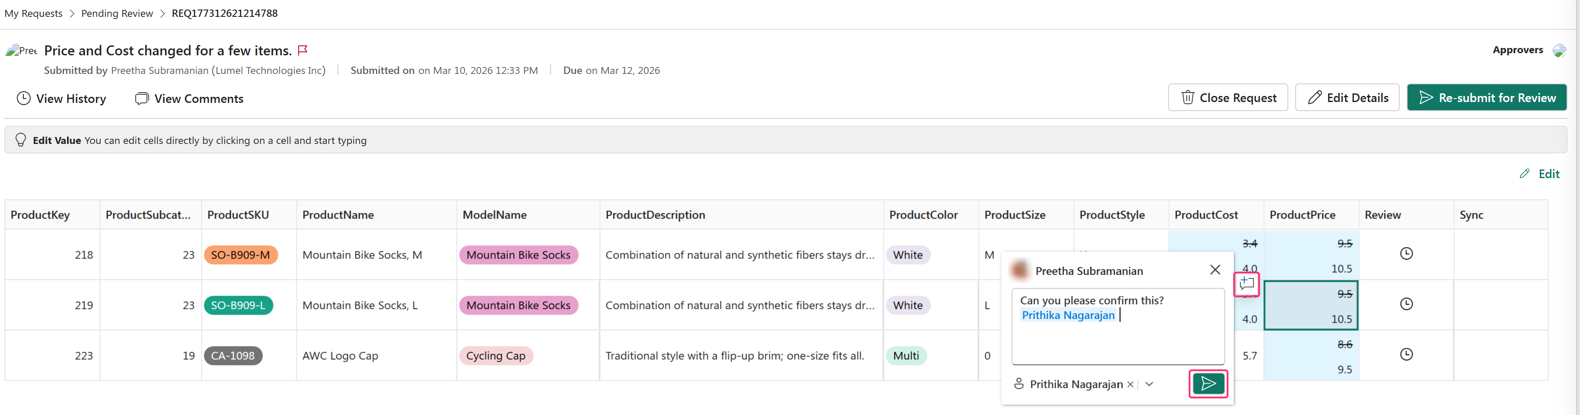Expand the recipient dropdown chevron
This screenshot has height=415, width=1580.
[1150, 384]
